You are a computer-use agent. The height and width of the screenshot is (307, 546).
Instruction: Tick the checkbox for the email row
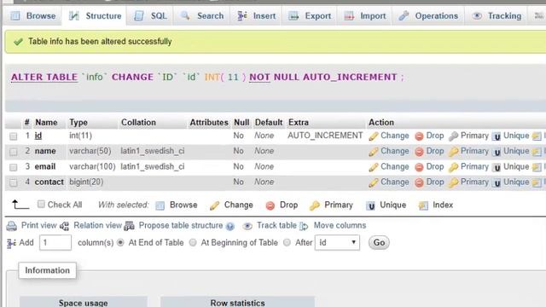pyautogui.click(x=14, y=167)
